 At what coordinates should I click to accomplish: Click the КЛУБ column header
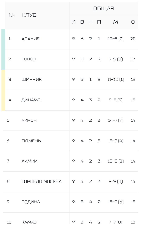(29, 15)
